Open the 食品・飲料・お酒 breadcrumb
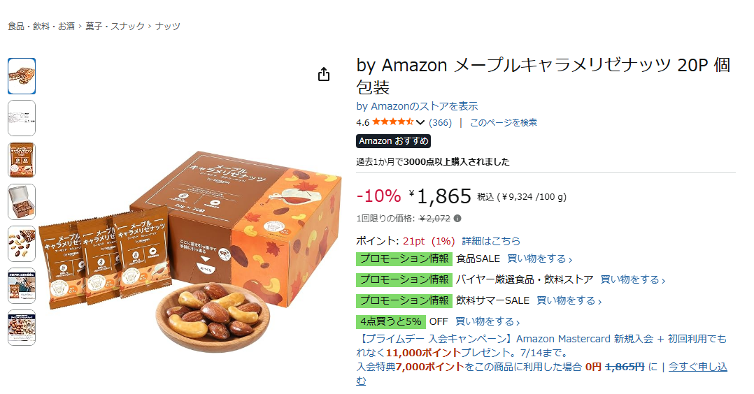754x394 pixels. tap(41, 27)
